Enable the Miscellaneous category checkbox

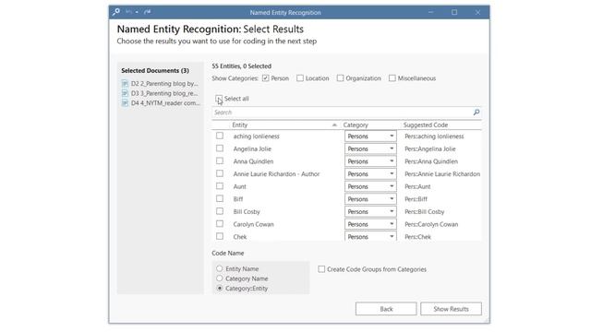point(392,78)
